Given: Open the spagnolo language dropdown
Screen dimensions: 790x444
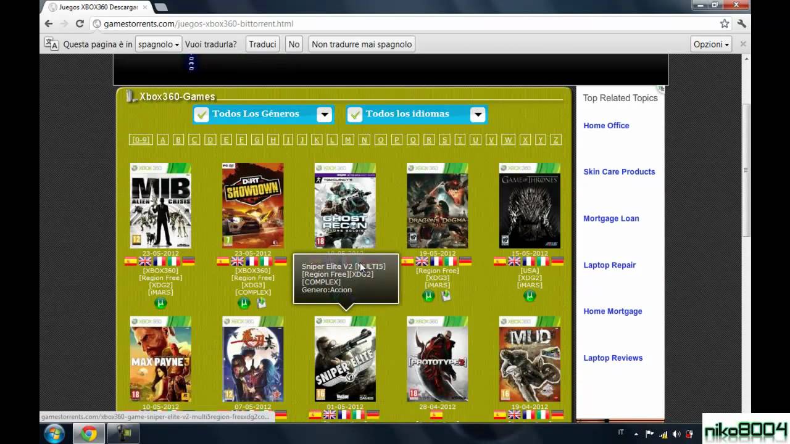Looking at the screenshot, I should (x=159, y=44).
